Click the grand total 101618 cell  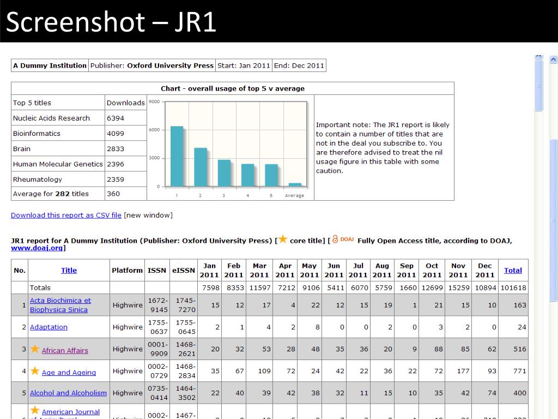513,288
